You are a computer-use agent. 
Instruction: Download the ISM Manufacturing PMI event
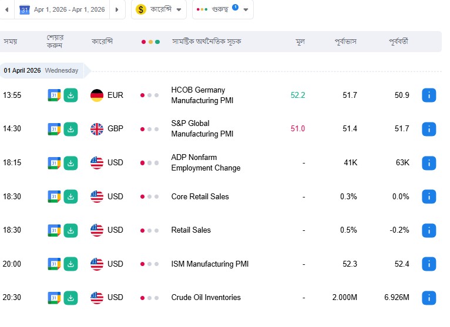coord(70,264)
